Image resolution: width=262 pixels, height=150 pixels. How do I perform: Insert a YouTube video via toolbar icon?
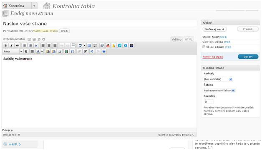(108, 45)
